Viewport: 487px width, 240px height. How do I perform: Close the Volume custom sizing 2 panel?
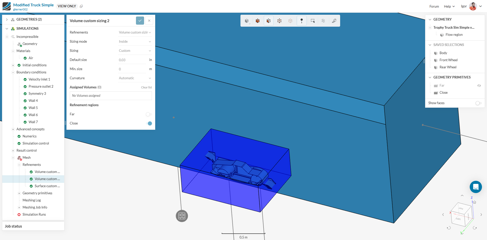pos(149,21)
